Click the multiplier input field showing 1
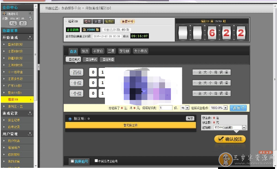277x169 pixels. (165, 107)
